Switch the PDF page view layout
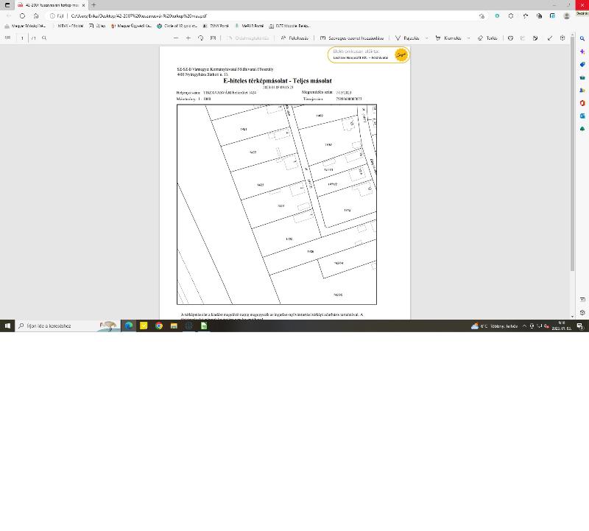Viewport: 589px width, 531px height. (x=213, y=38)
